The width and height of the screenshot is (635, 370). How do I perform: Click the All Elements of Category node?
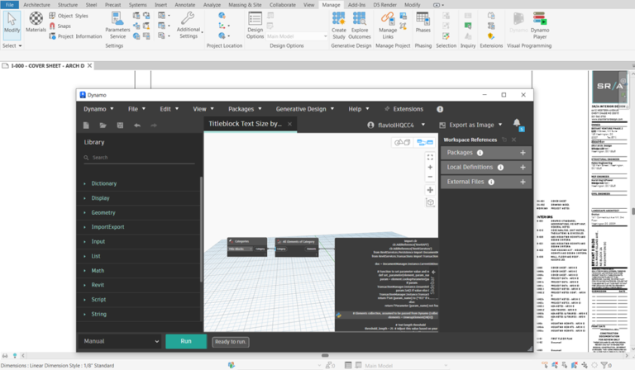tap(297, 247)
